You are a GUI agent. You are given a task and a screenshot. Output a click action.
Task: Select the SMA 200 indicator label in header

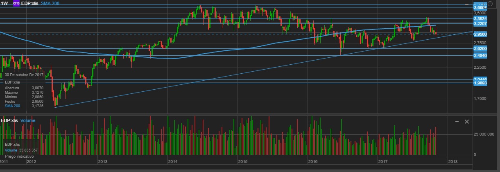click(50, 3)
